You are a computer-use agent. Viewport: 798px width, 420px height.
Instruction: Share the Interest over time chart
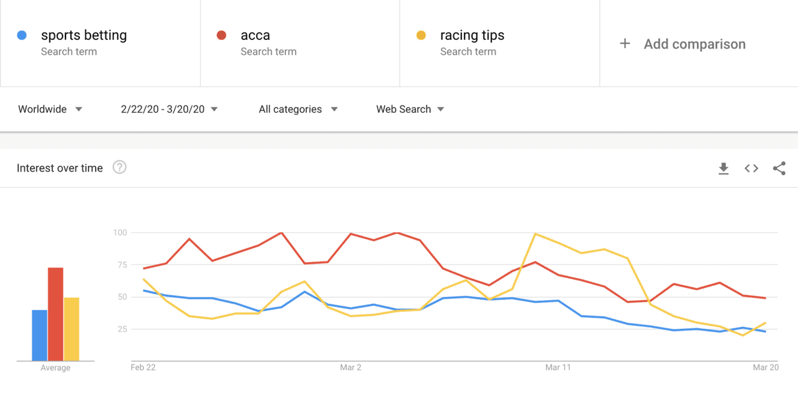coord(779,168)
